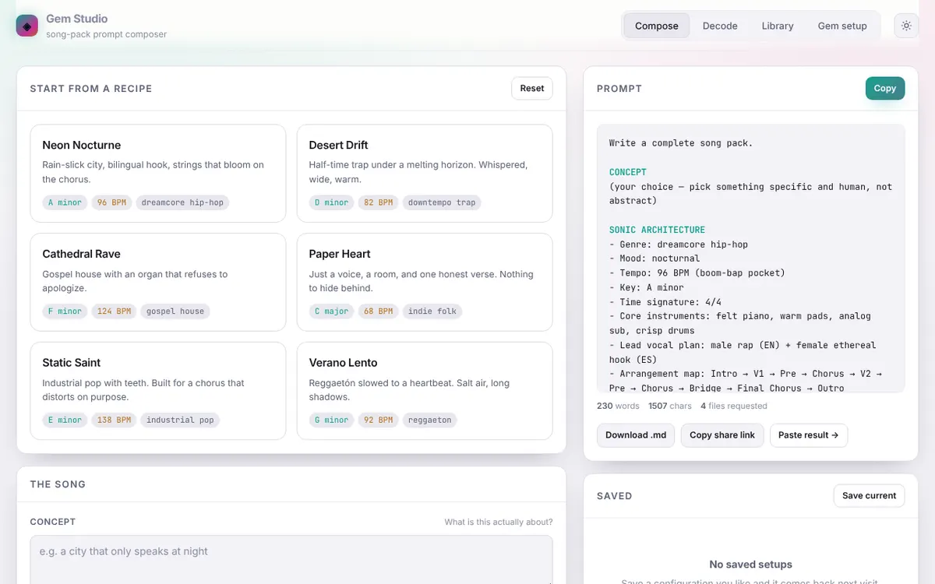This screenshot has height=584, width=935.
Task: Open the Gem setup tab
Action: click(842, 26)
